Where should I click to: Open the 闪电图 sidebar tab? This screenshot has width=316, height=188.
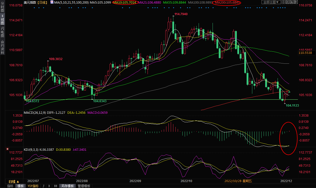[2, 32]
